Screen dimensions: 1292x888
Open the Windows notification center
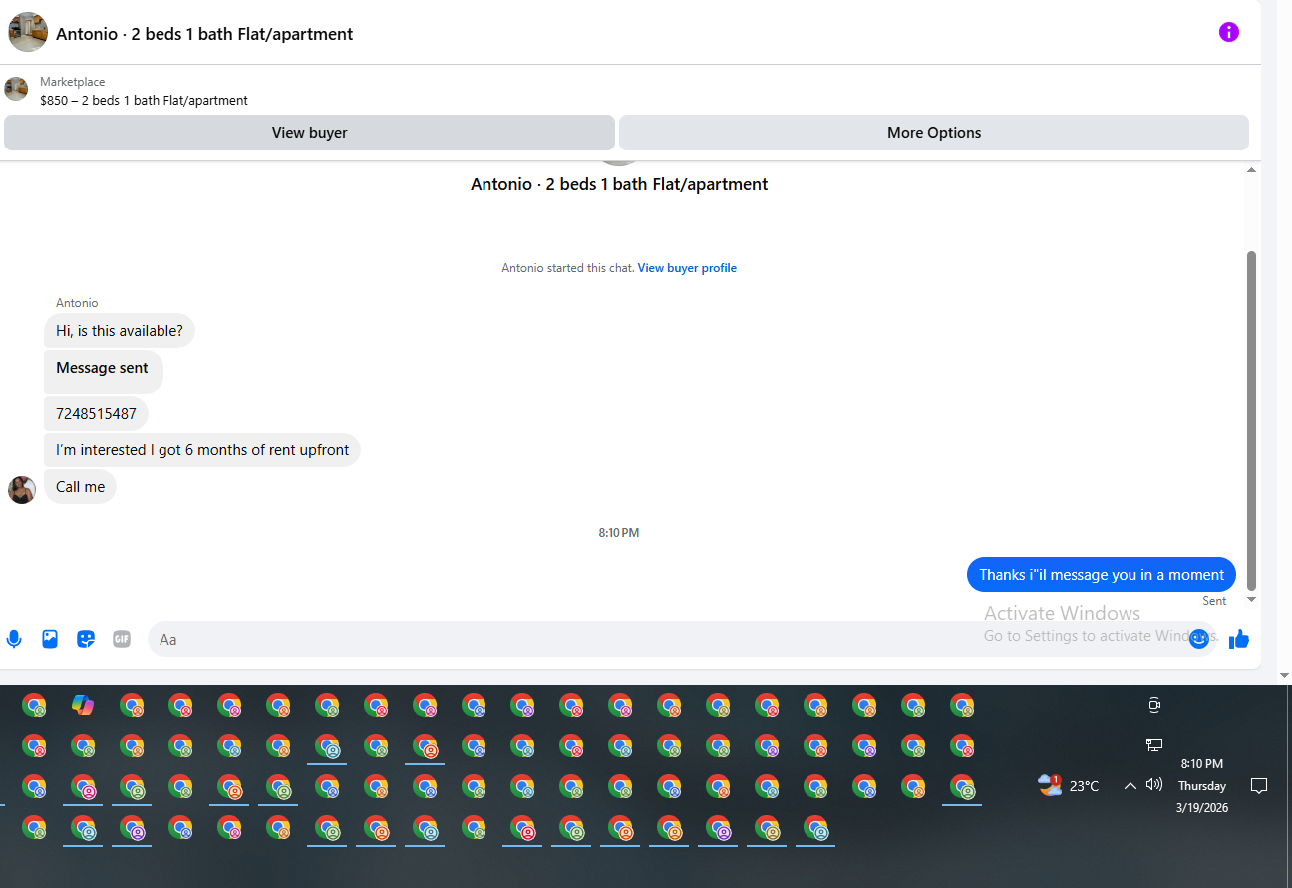[1259, 785]
